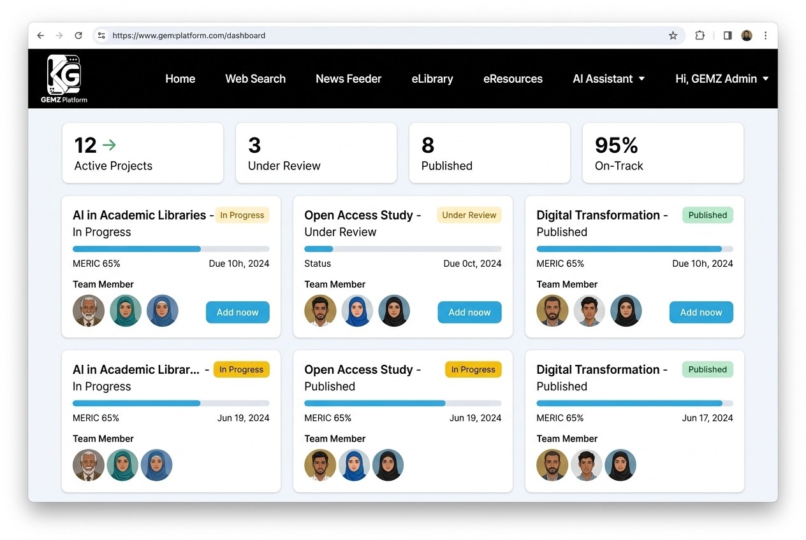The width and height of the screenshot is (806, 540).
Task: Toggle the browser side panel icon
Action: point(728,36)
